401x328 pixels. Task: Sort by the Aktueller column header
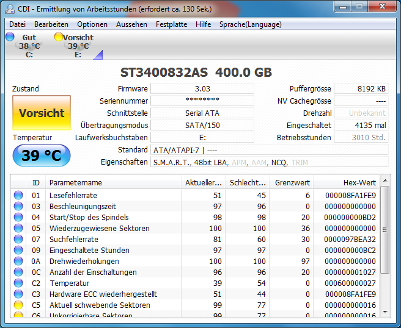pos(204,183)
